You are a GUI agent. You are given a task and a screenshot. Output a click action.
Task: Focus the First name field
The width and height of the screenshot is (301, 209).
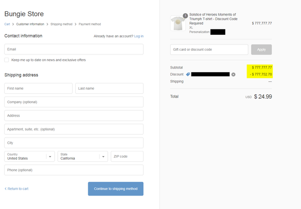point(38,89)
